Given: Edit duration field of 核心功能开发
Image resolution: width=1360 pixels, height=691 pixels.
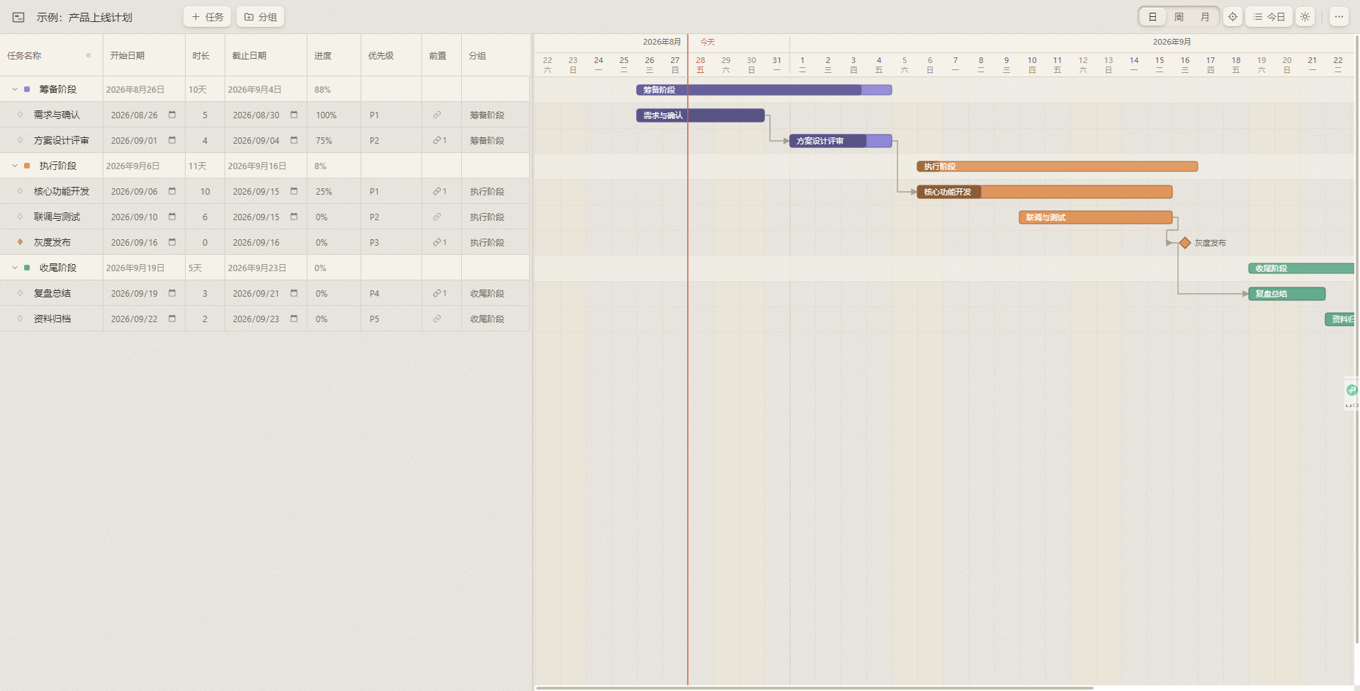Looking at the screenshot, I should click(x=205, y=191).
